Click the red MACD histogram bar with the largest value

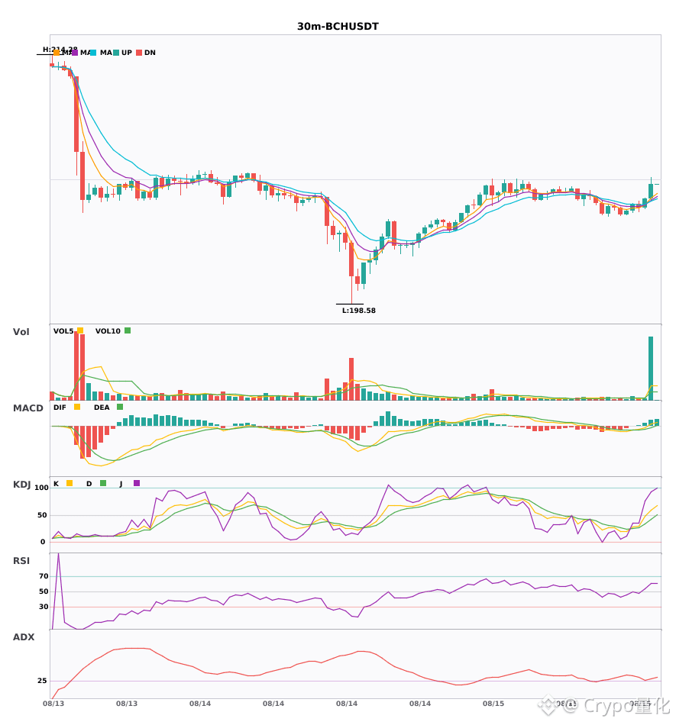click(82, 443)
